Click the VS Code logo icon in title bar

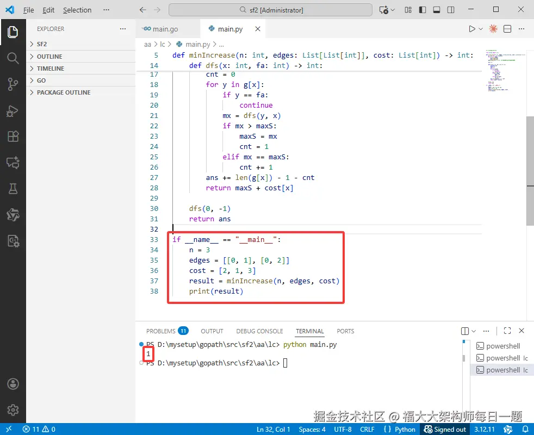[x=10, y=10]
